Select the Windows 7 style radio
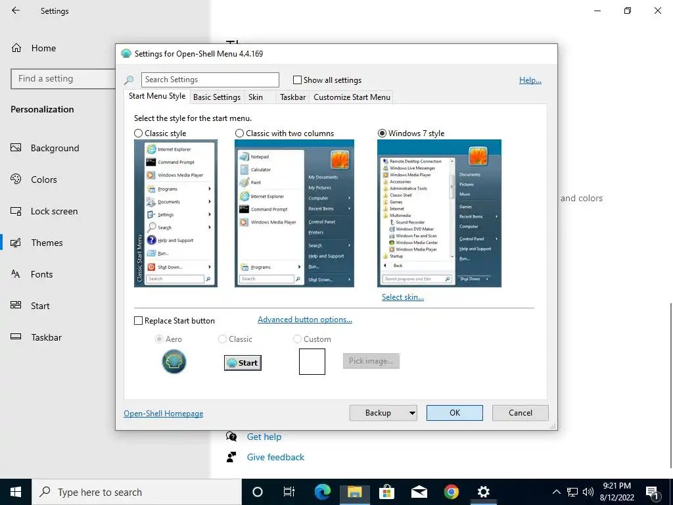 click(382, 133)
